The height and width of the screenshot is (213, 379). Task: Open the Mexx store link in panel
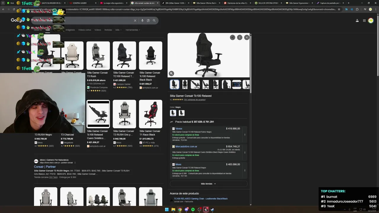point(178,164)
